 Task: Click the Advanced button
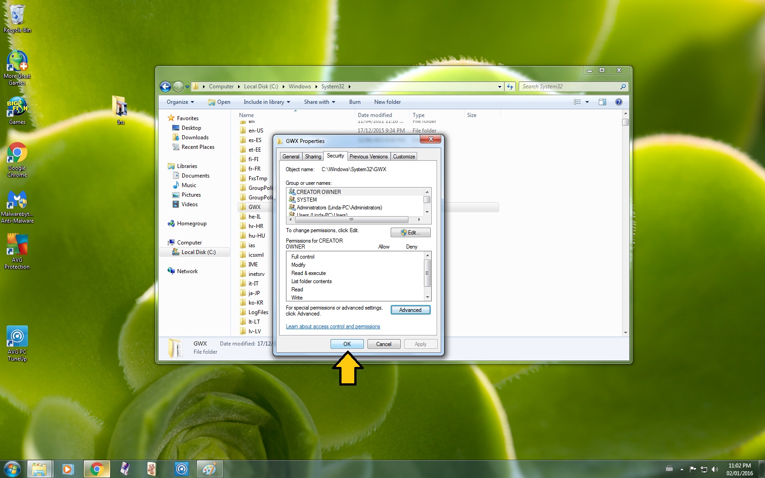click(410, 310)
